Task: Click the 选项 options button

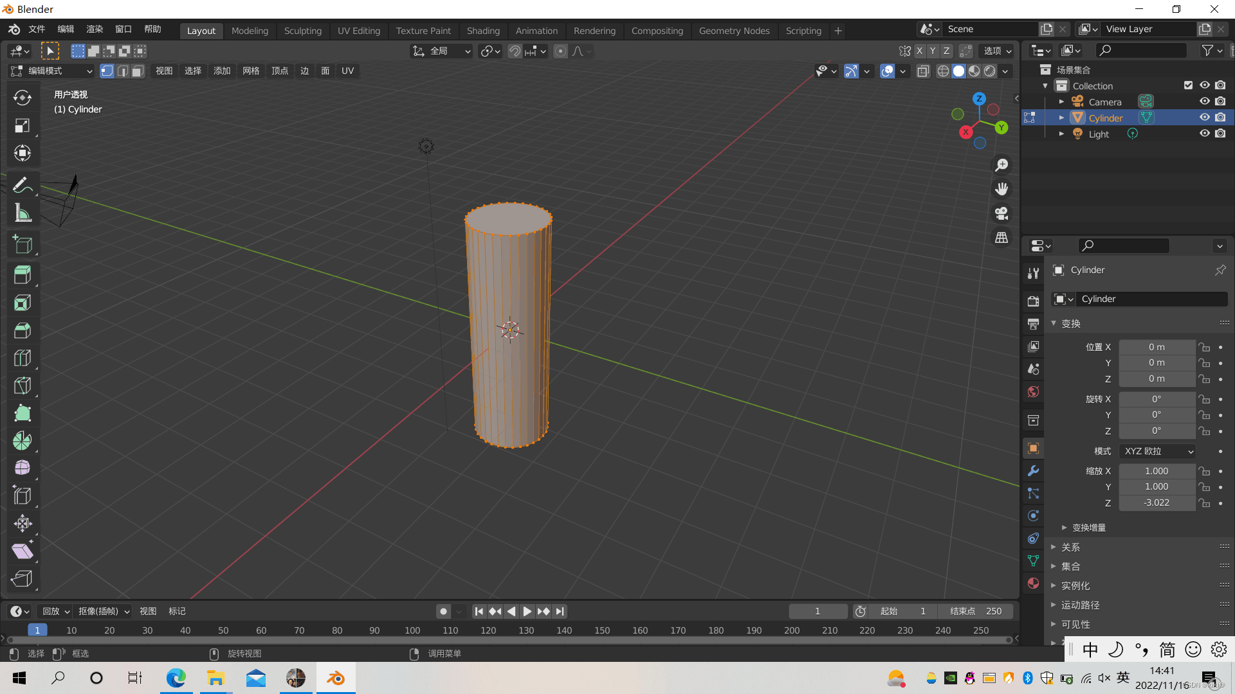Action: tap(998, 51)
